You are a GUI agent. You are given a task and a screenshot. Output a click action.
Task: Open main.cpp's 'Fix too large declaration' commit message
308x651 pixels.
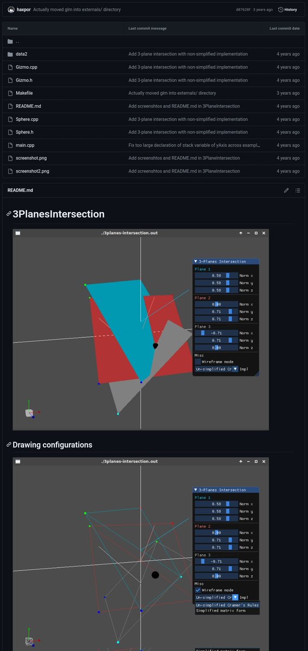[x=194, y=145]
